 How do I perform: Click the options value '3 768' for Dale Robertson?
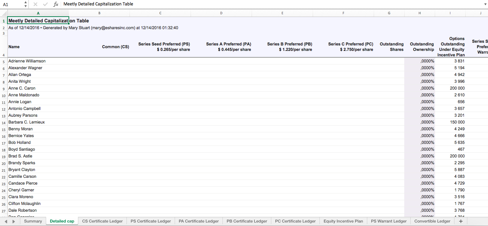(450, 210)
